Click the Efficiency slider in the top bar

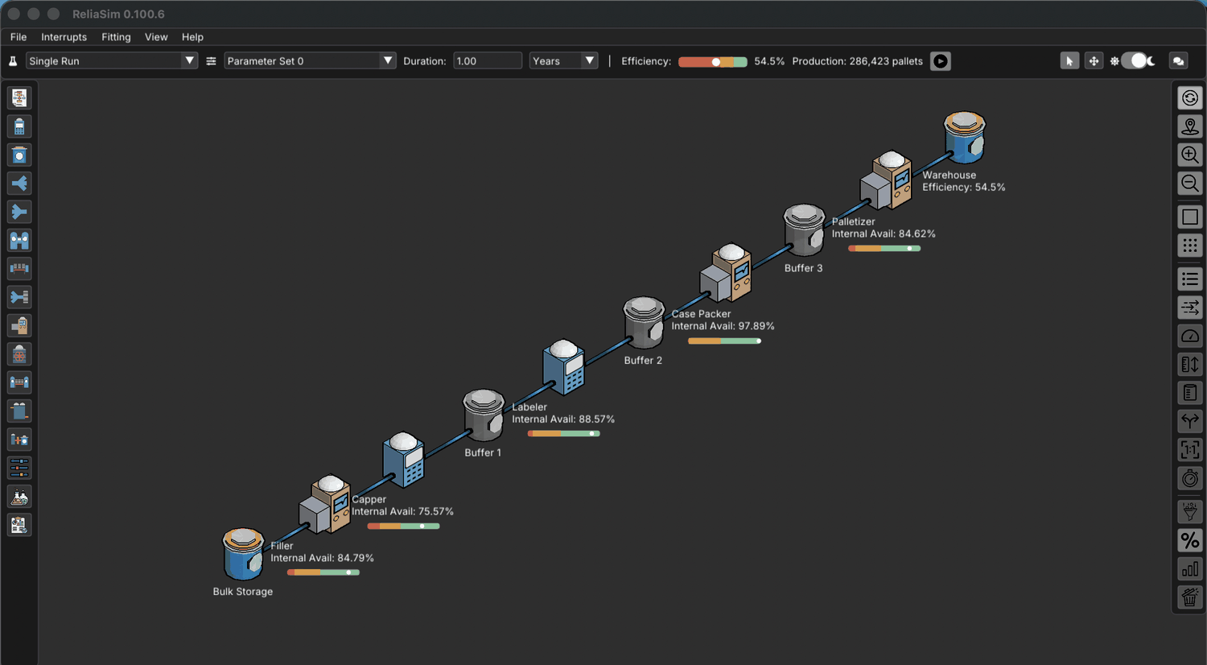[x=713, y=62]
